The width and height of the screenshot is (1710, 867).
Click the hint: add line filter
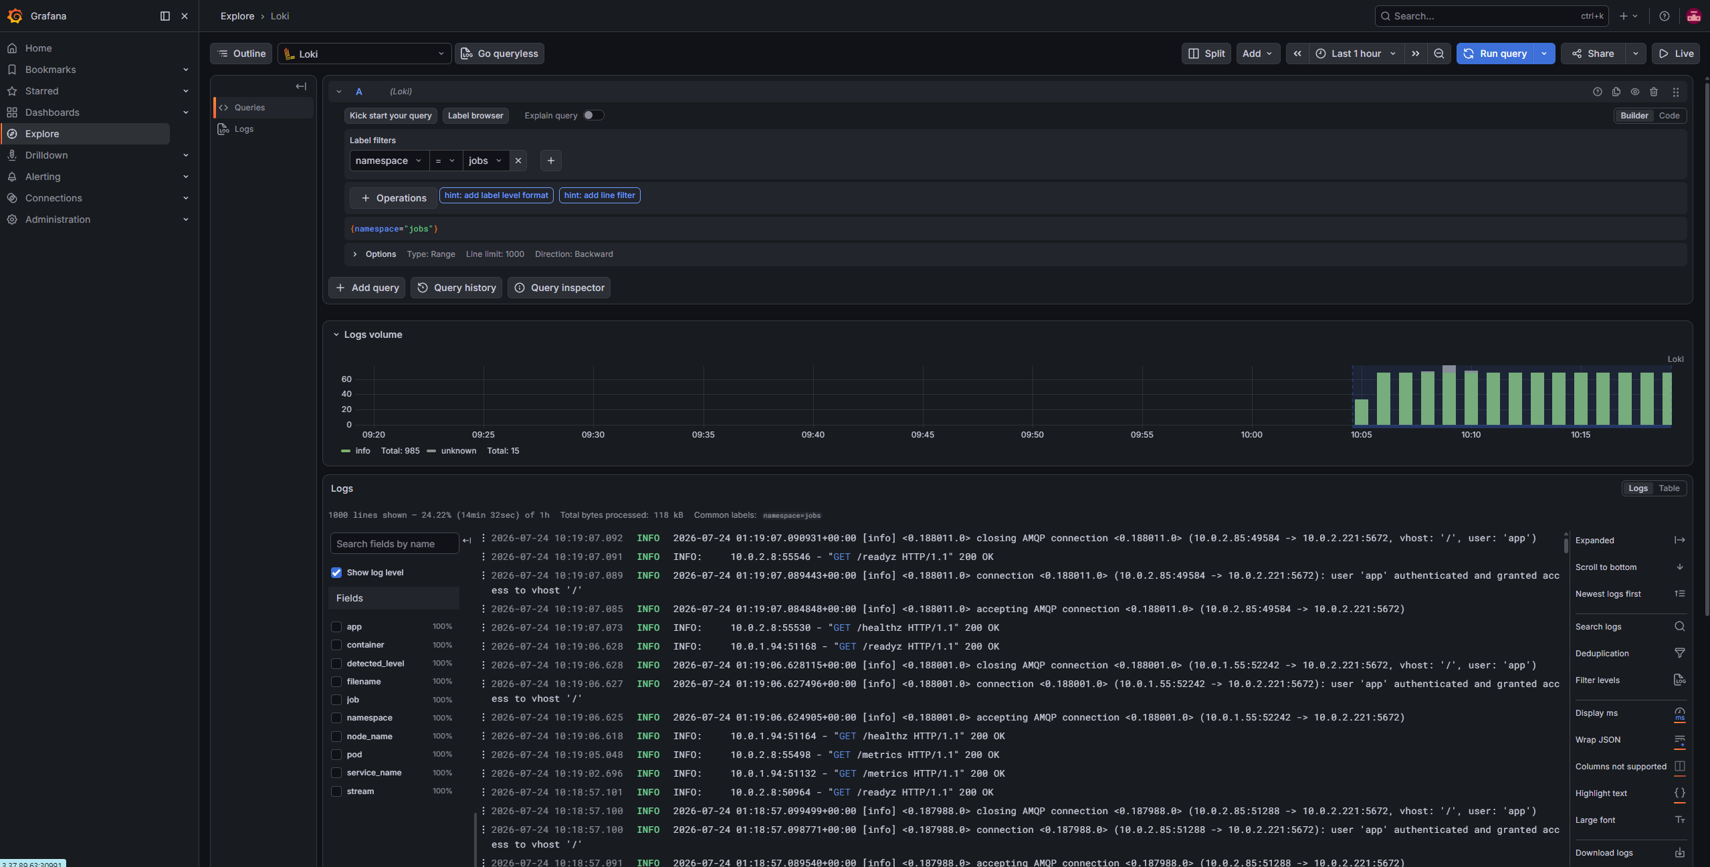[599, 195]
